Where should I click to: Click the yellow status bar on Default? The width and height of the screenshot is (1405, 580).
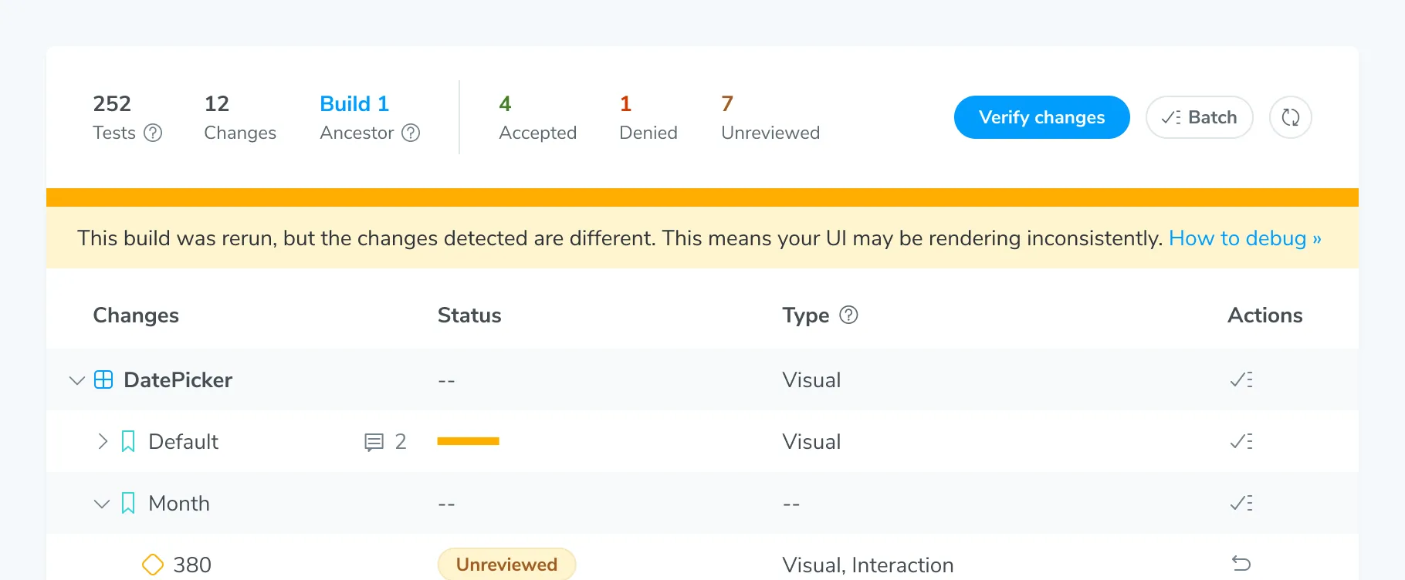pos(468,441)
